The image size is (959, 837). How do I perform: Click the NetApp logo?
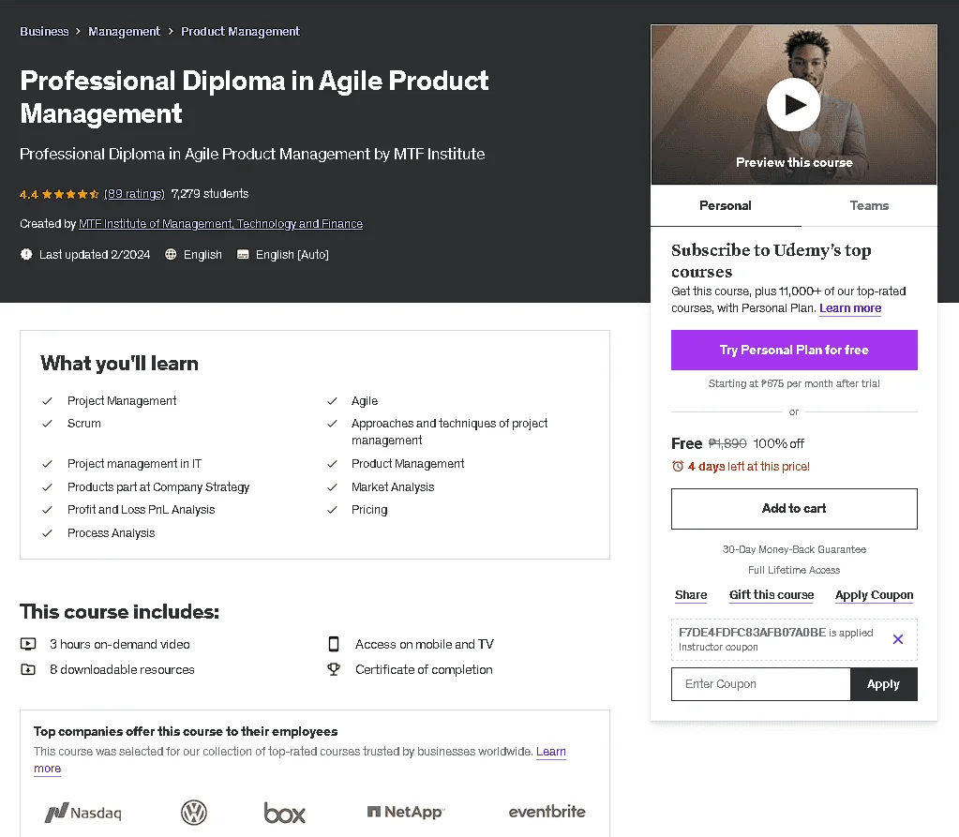tap(406, 812)
